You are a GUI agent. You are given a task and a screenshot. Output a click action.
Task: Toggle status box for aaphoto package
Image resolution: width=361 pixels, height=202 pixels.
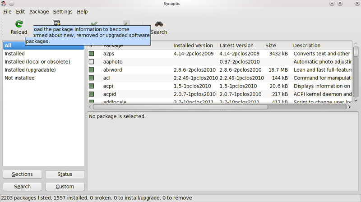click(92, 62)
